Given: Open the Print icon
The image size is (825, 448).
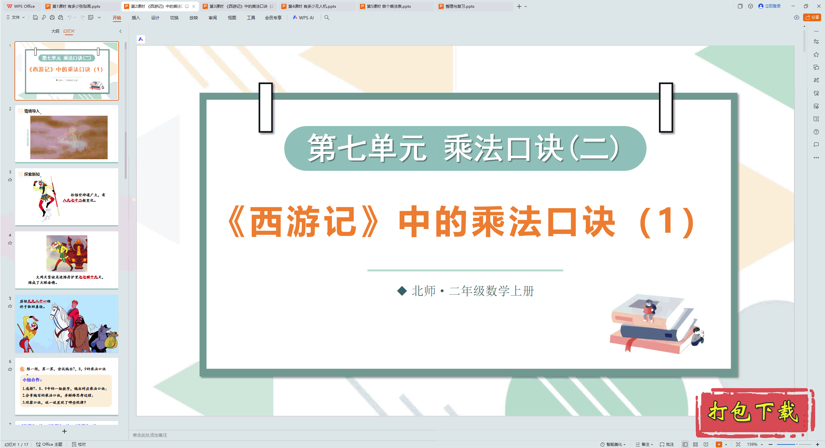Looking at the screenshot, I should coord(52,18).
